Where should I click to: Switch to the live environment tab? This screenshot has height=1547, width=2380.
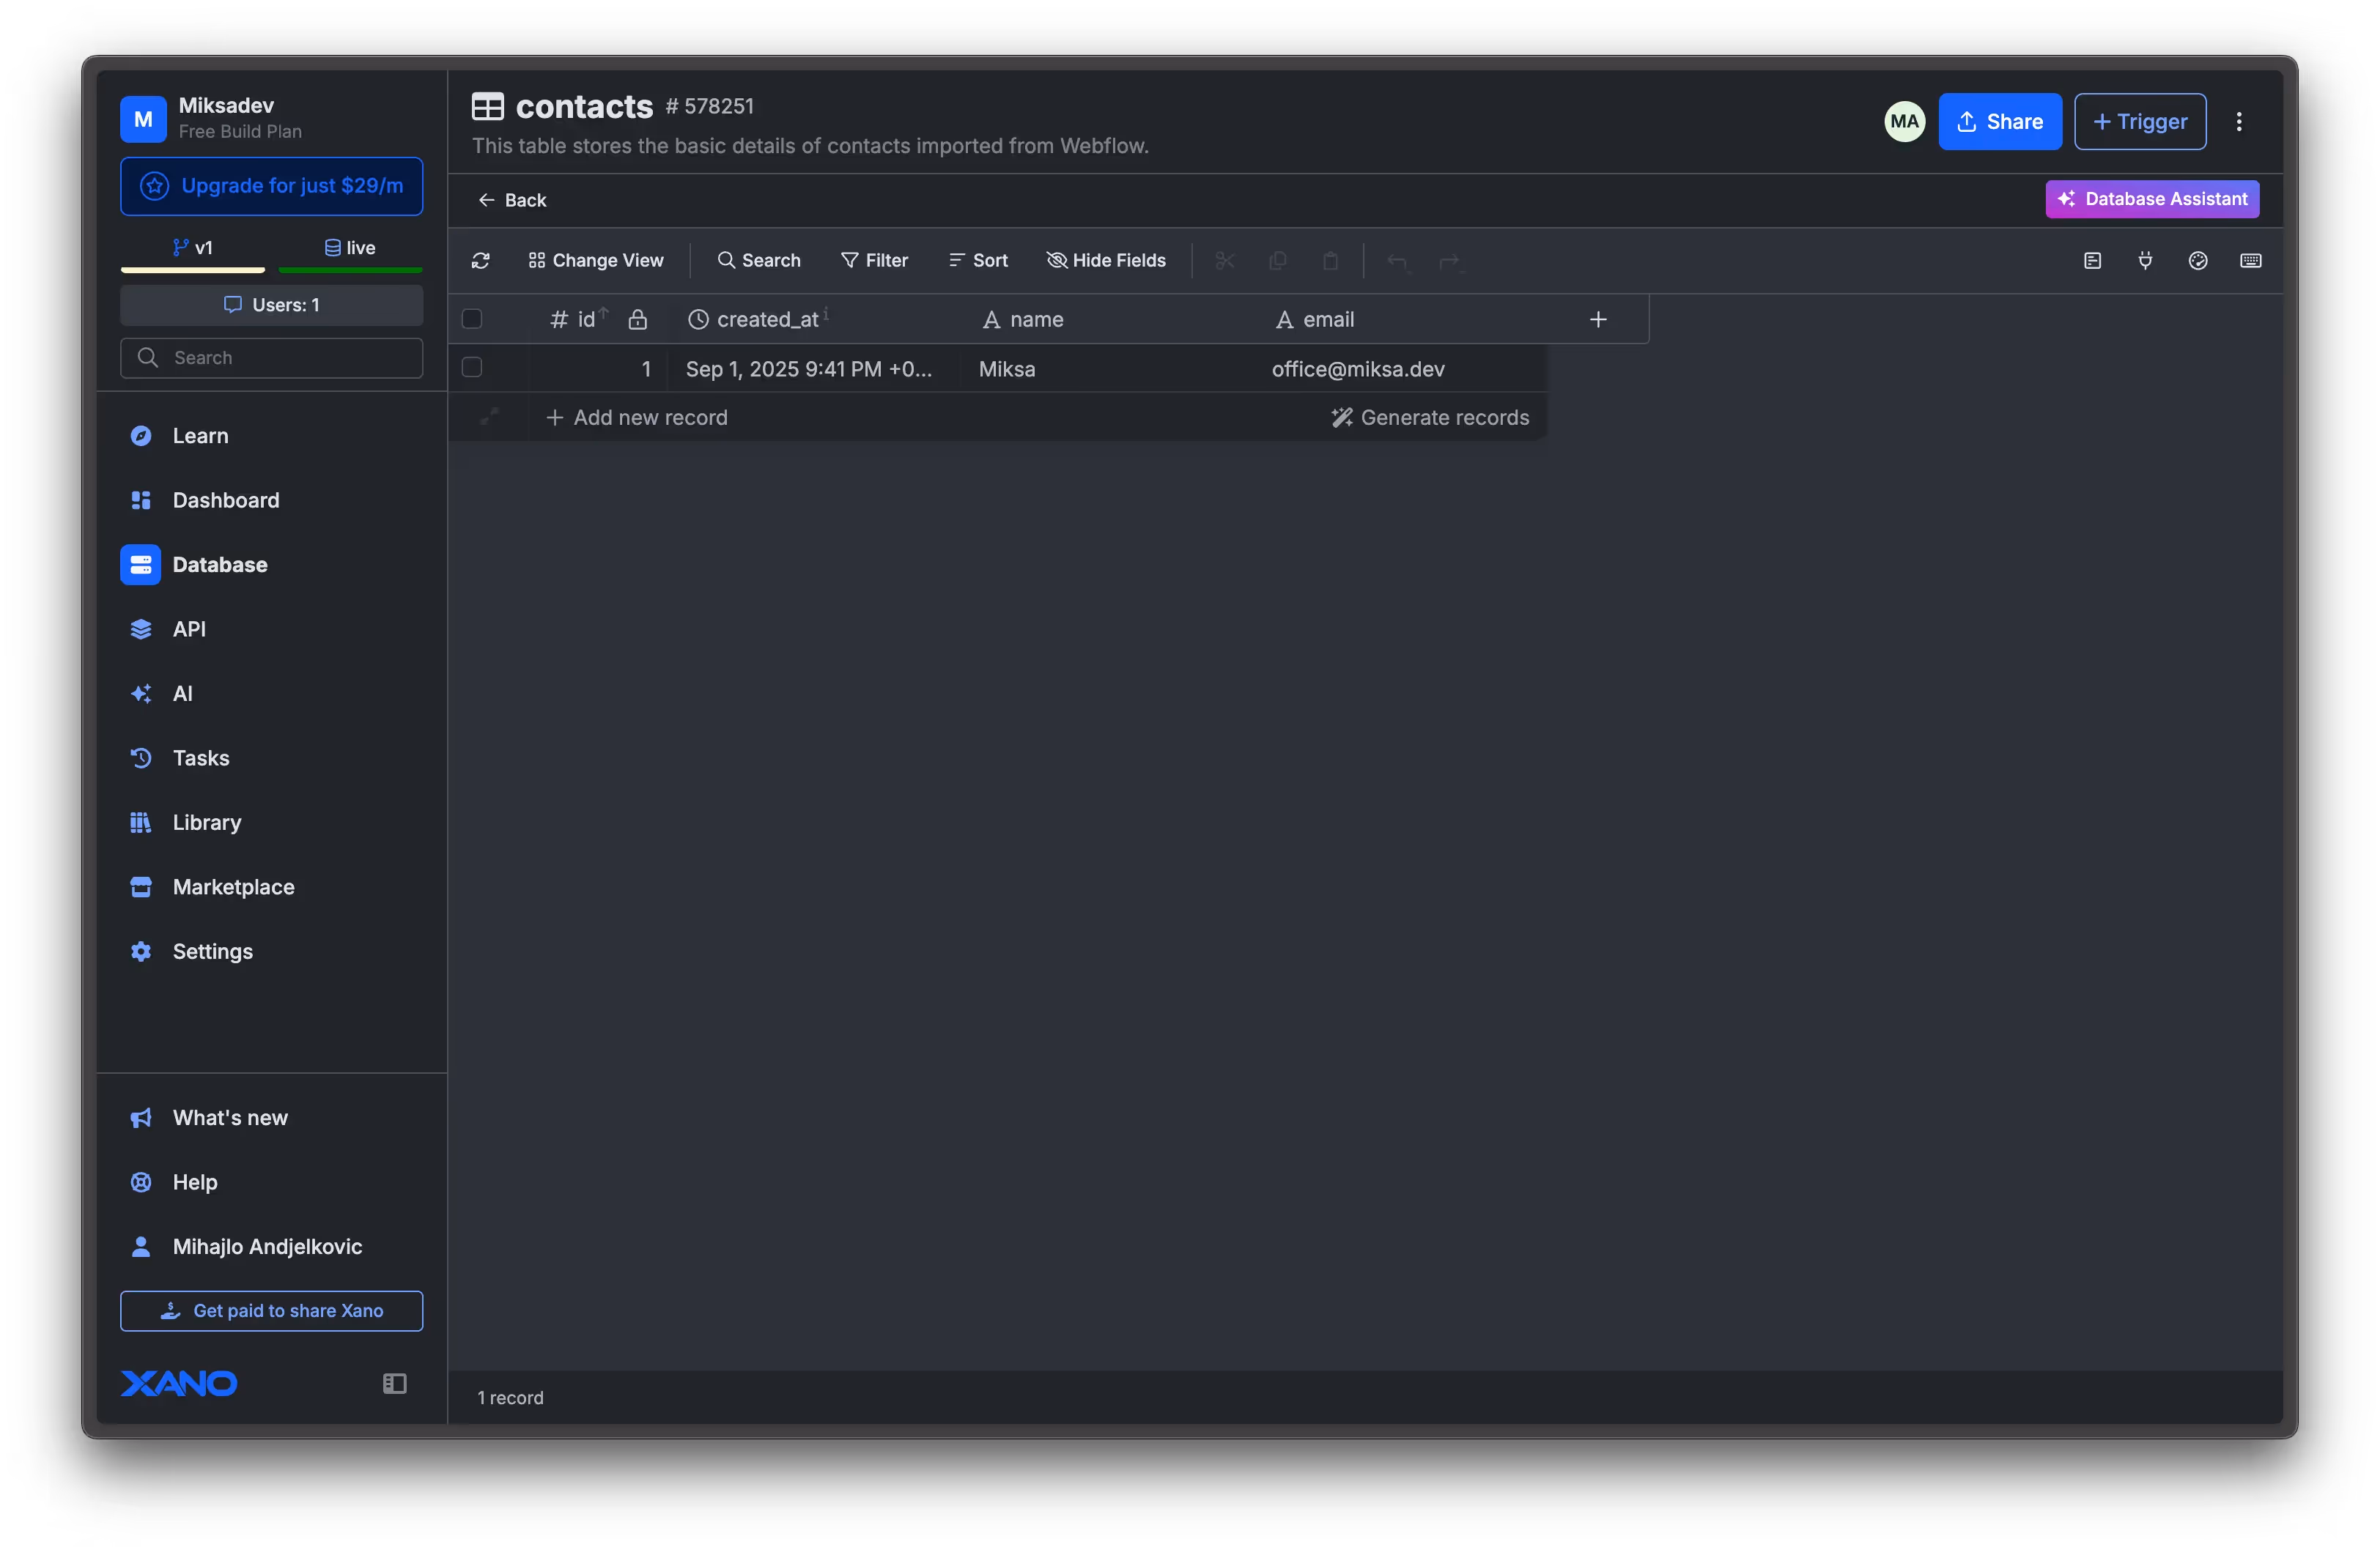point(350,247)
